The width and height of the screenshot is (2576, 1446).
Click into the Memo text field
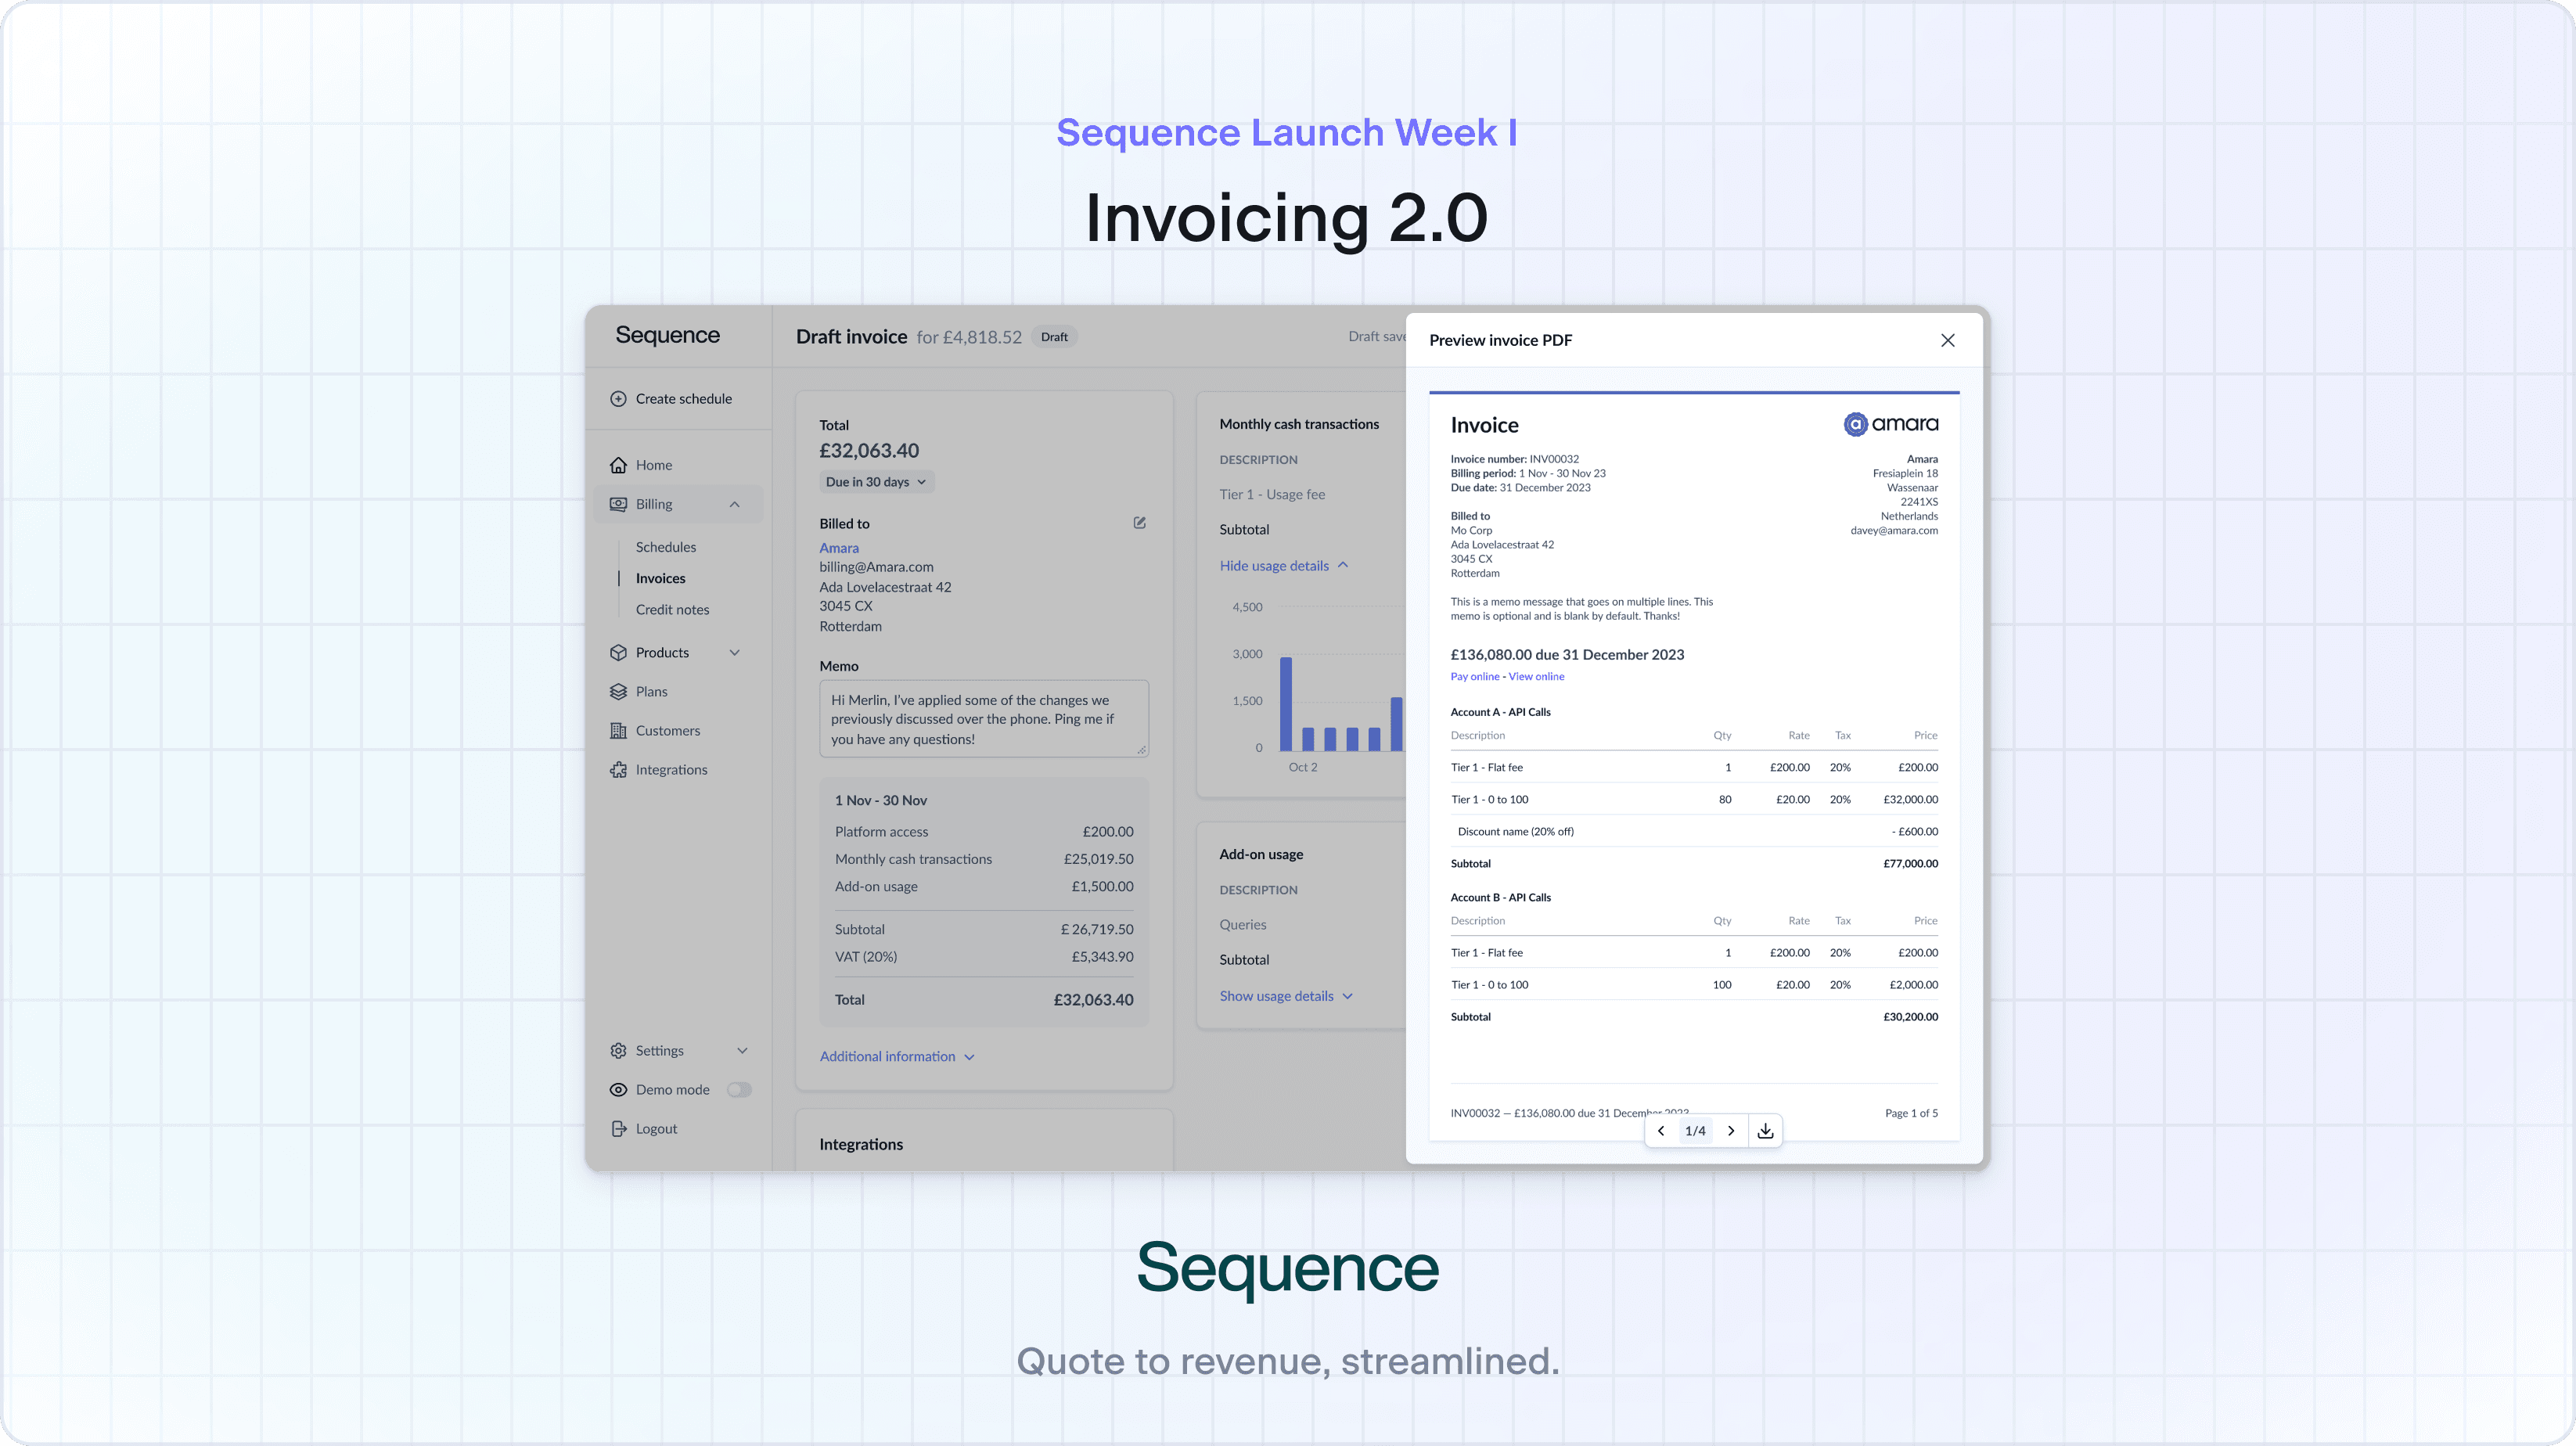(x=983, y=718)
